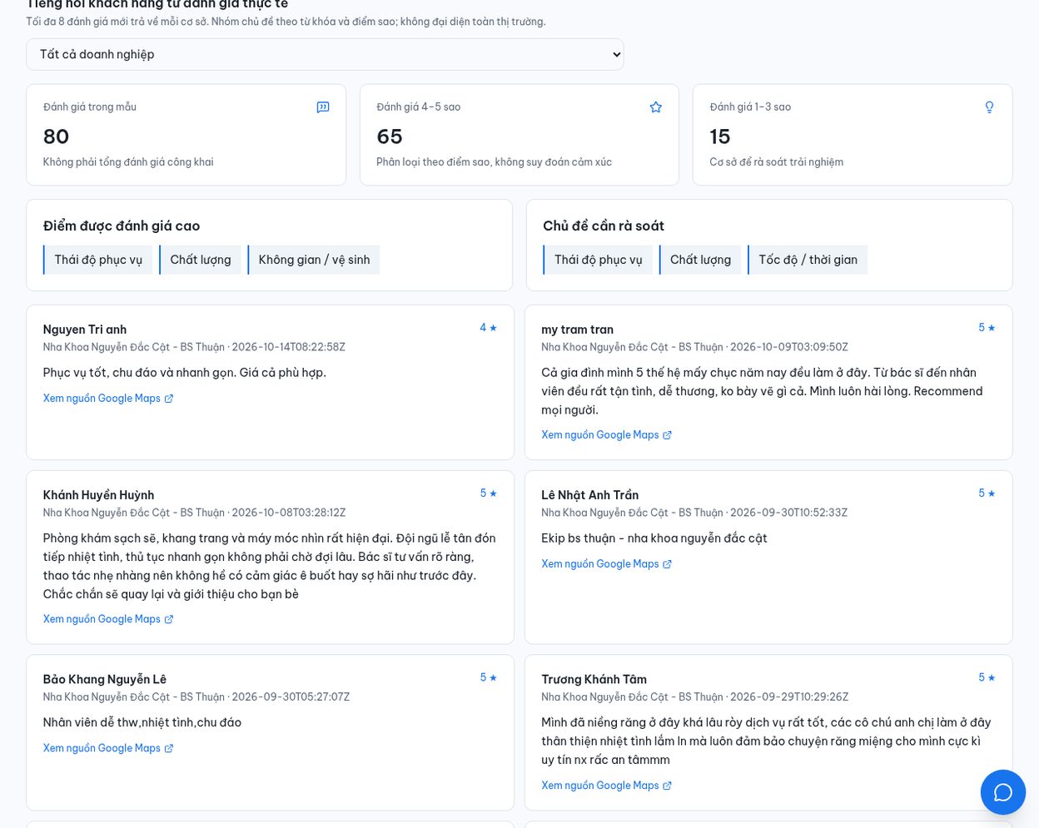
Task: Click the comment icon in Đánh giá trong mẫu card
Action: (323, 107)
